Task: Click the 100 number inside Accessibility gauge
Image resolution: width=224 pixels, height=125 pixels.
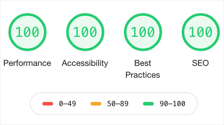Action: coord(85,32)
